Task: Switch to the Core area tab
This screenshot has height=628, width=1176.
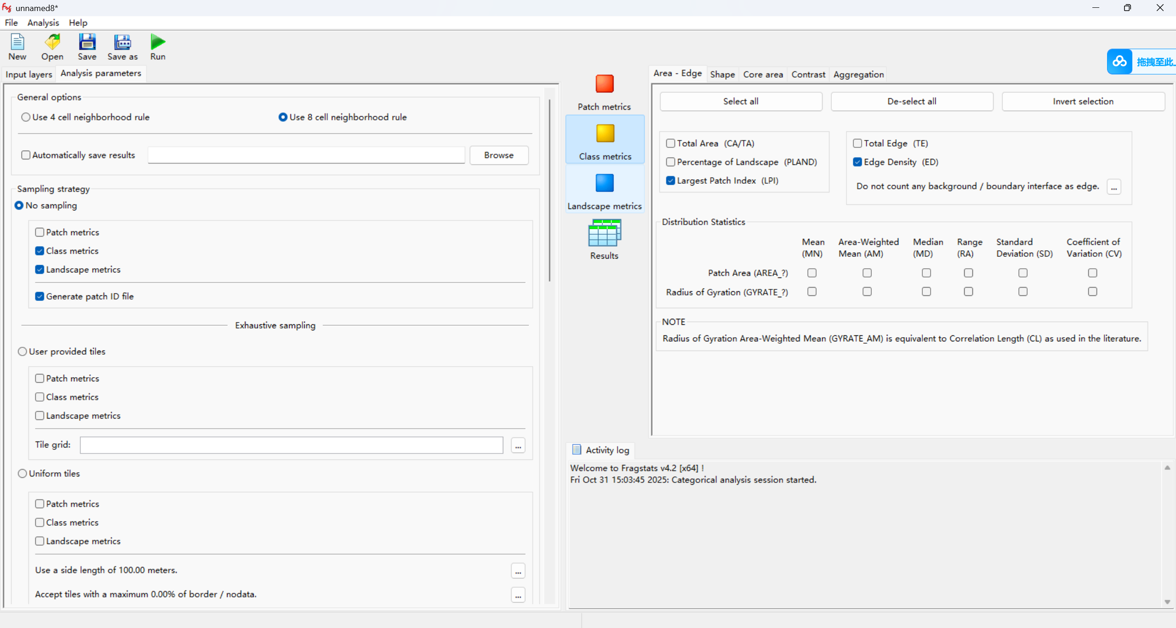Action: pyautogui.click(x=763, y=74)
